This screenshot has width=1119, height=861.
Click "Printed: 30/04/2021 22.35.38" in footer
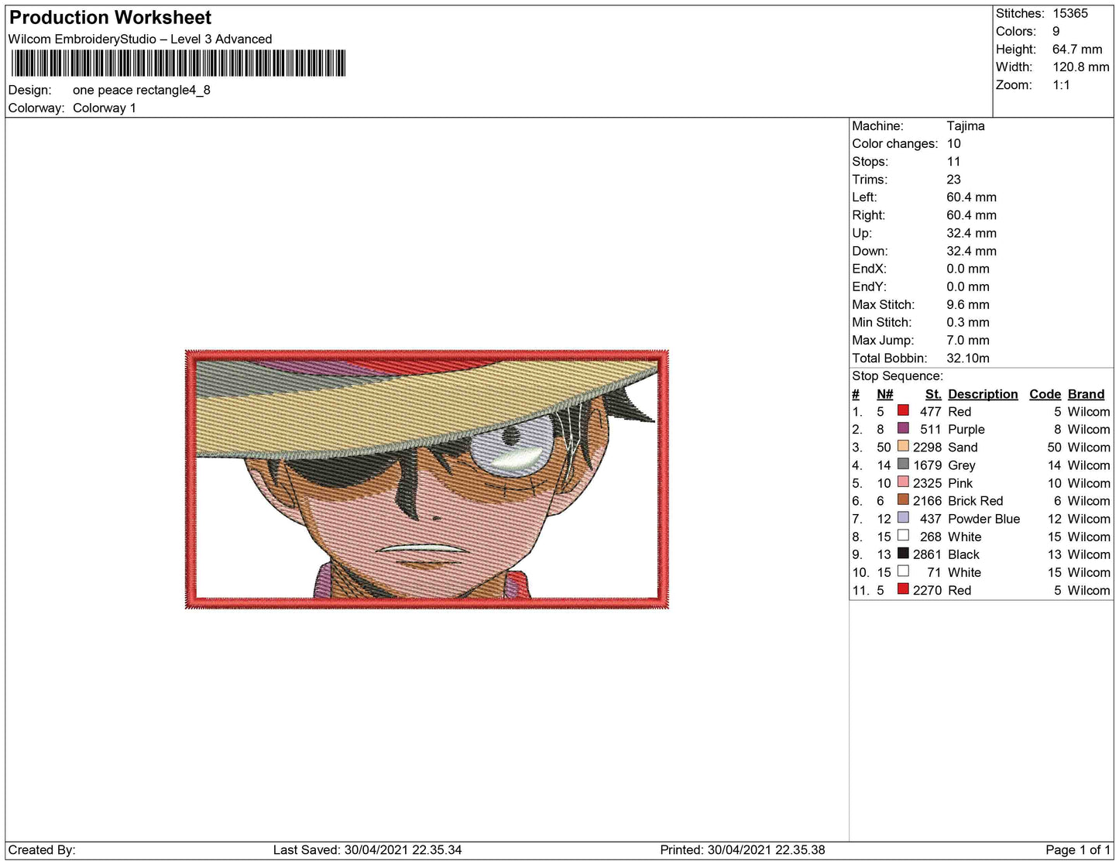742,849
